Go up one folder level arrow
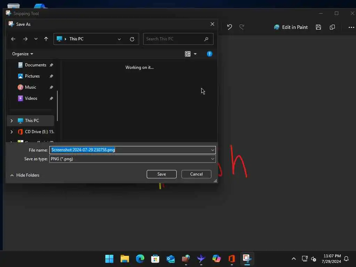Image resolution: width=356 pixels, height=267 pixels. click(x=46, y=39)
